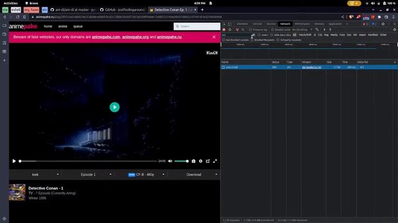398x223 pixels.
Task: Bookmark this page with the bookmark icon
Action: point(24,17)
